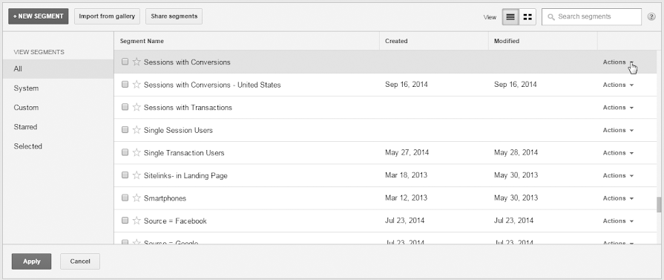Star the Sessions with Conversions segment
Image resolution: width=664 pixels, height=280 pixels.
[x=137, y=62]
